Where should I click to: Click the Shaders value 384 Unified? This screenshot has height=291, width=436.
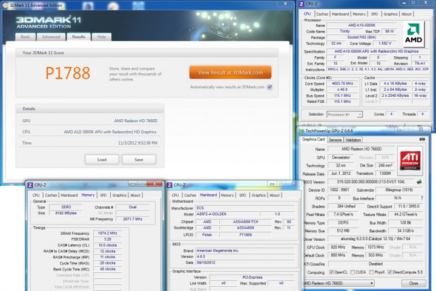click(346, 206)
